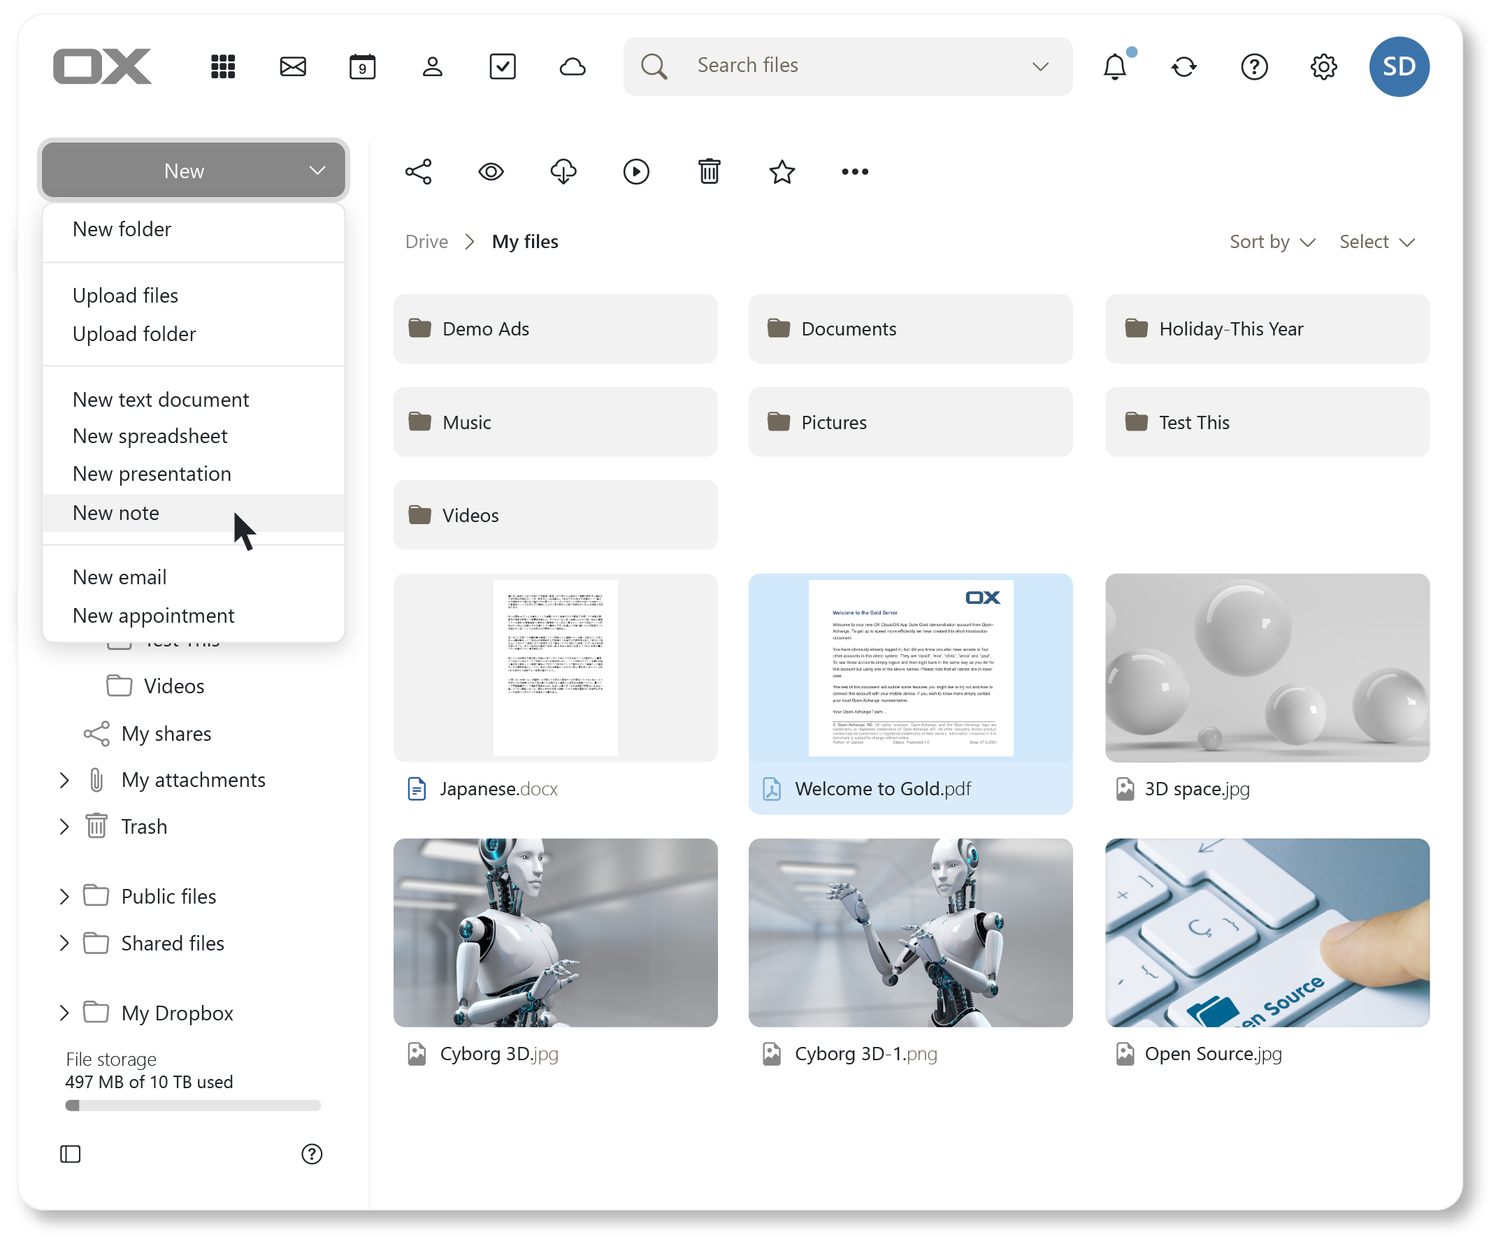Click the refresh icon

pos(1184,66)
